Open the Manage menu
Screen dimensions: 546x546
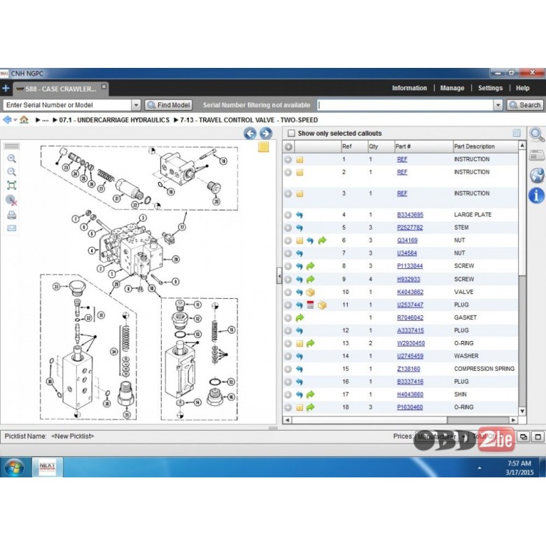[x=452, y=88]
